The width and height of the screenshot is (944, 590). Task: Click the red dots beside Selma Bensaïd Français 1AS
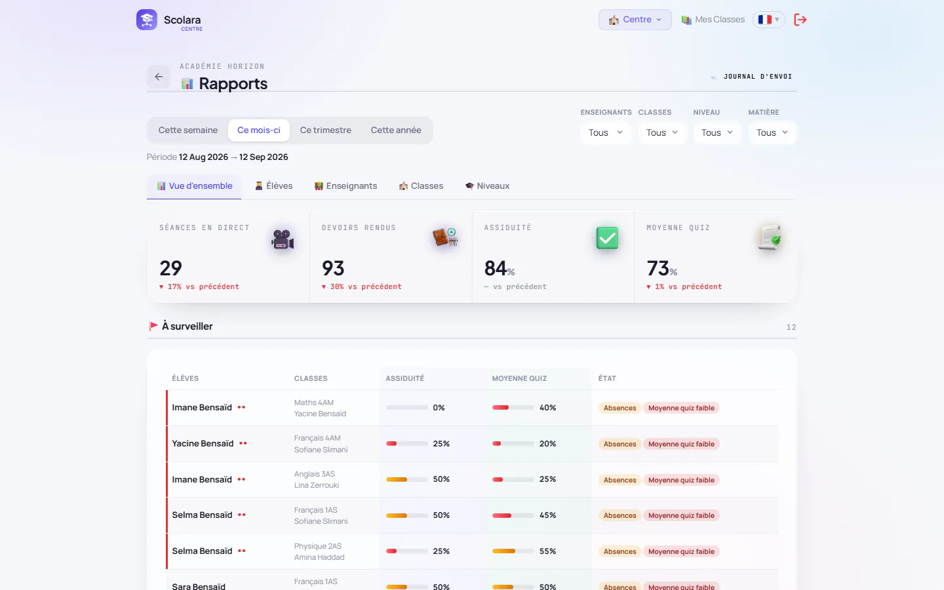click(242, 515)
